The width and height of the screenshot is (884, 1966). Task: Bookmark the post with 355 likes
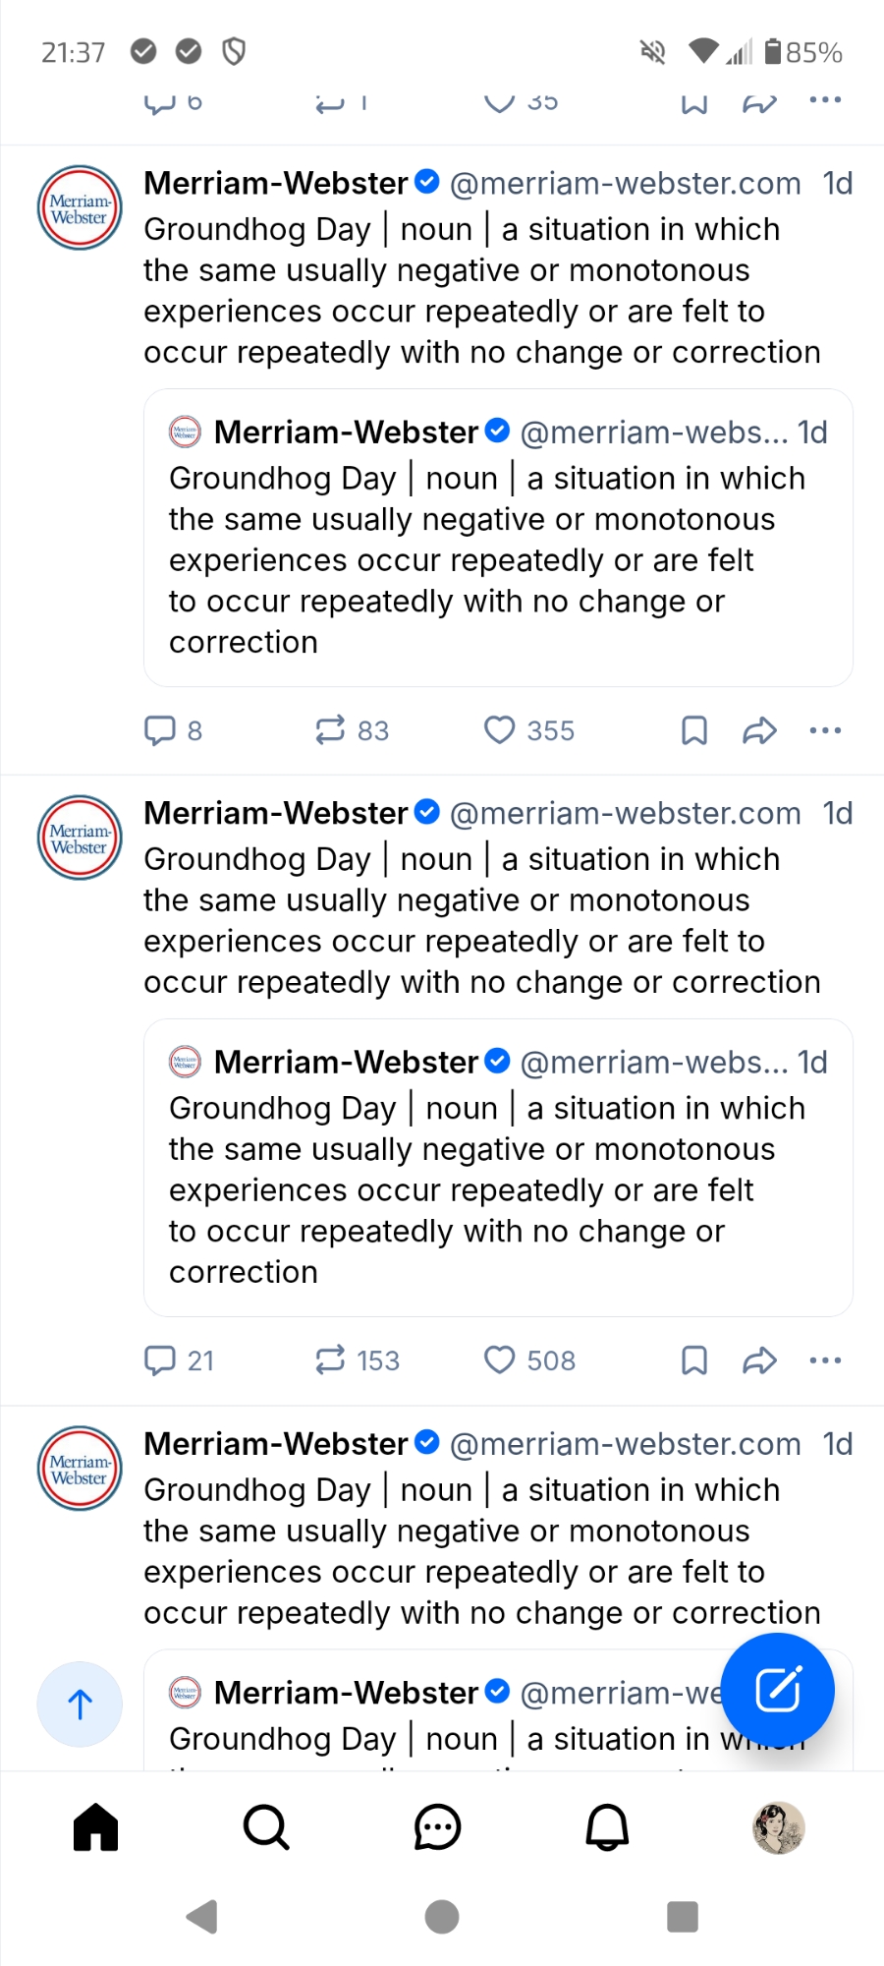(x=694, y=730)
